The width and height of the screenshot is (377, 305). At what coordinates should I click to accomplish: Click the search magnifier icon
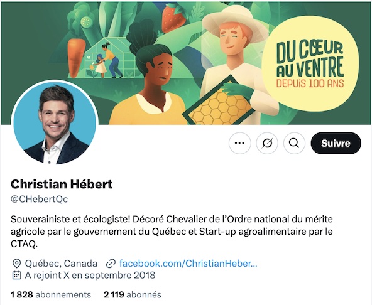pyautogui.click(x=294, y=143)
